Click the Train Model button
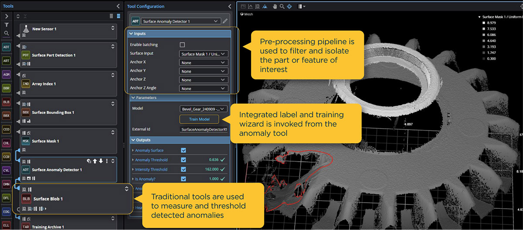The image size is (523, 230). point(199,119)
